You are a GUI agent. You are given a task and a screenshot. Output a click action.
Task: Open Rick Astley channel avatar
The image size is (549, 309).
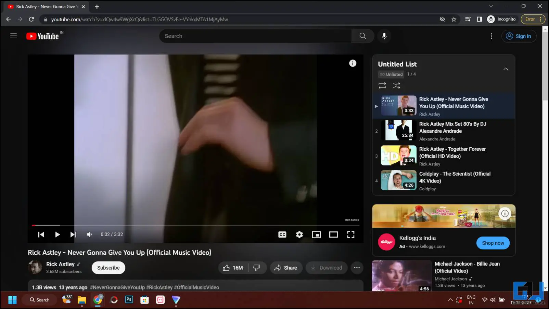click(x=35, y=267)
